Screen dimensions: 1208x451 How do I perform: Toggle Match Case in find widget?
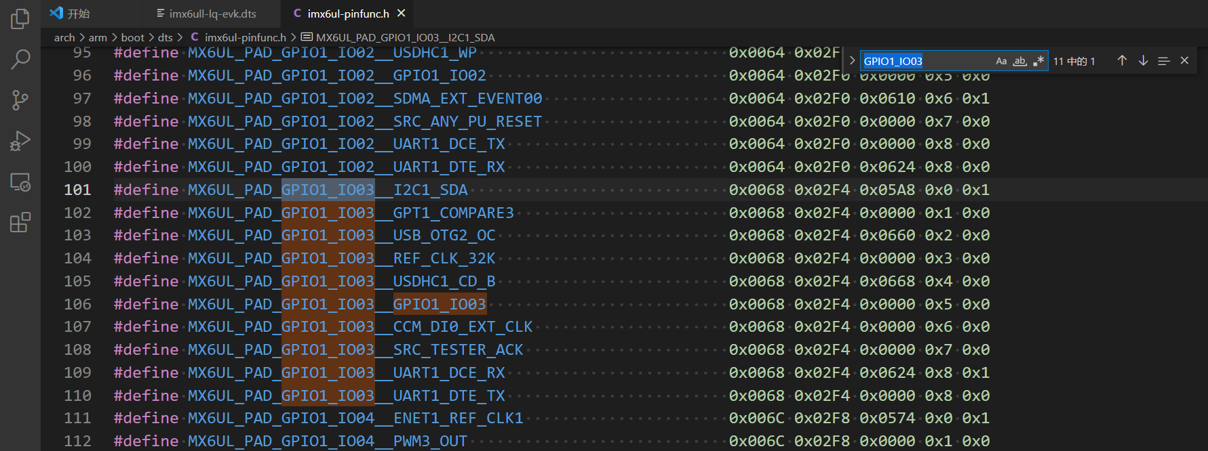1001,61
